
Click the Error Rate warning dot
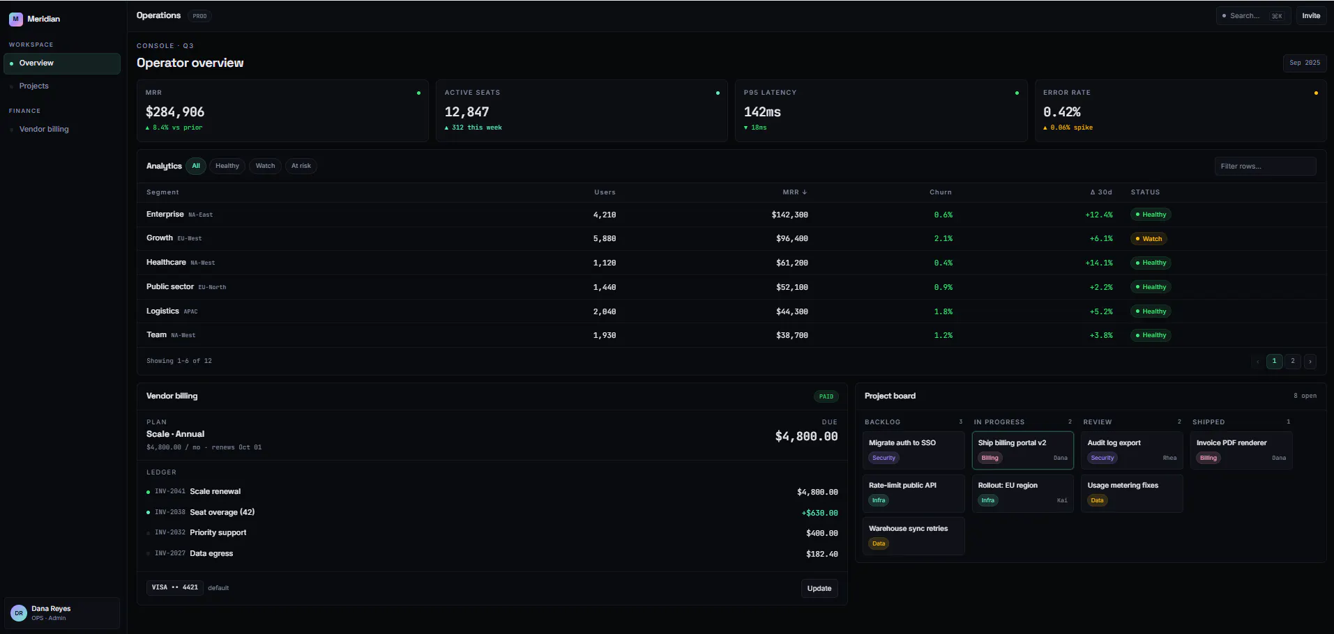click(x=1316, y=93)
